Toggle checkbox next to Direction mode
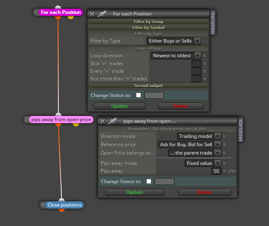This screenshot has width=269, height=226. click(224, 136)
